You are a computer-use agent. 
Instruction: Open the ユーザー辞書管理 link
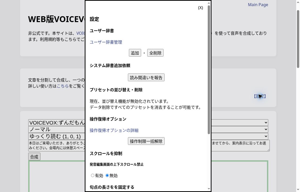(106, 42)
